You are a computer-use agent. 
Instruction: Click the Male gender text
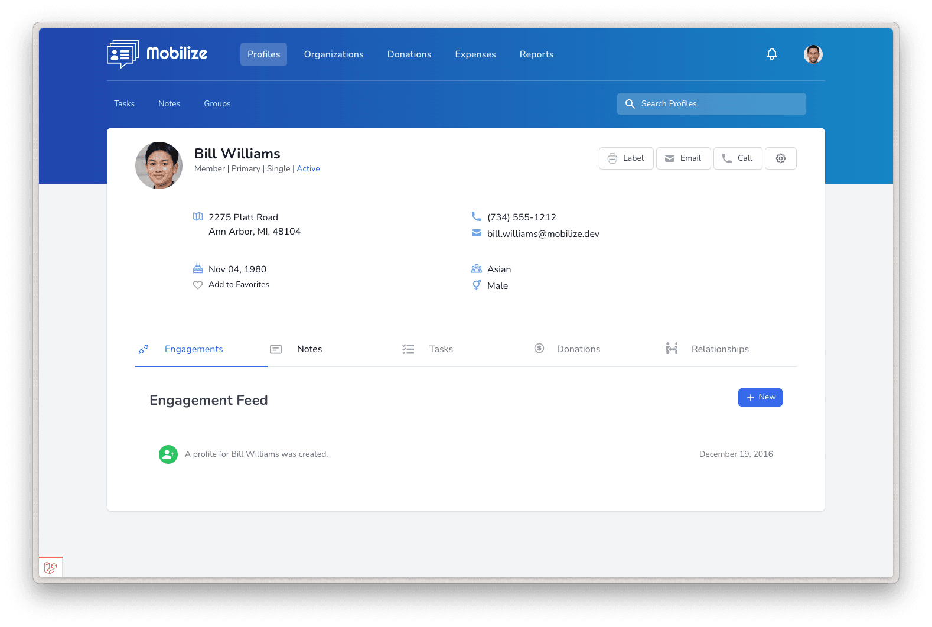pyautogui.click(x=497, y=286)
